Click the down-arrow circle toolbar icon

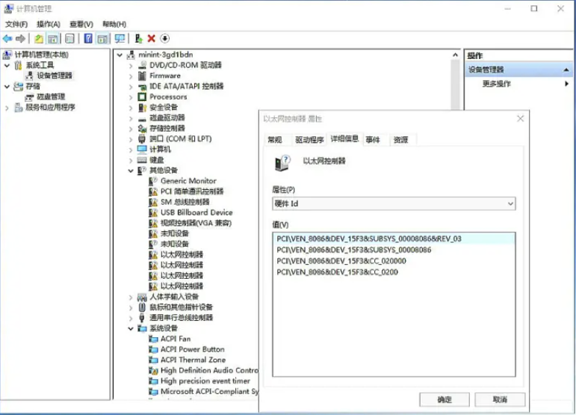pos(164,39)
